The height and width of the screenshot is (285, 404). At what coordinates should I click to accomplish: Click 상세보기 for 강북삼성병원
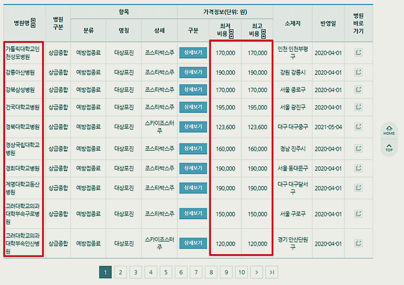point(193,90)
